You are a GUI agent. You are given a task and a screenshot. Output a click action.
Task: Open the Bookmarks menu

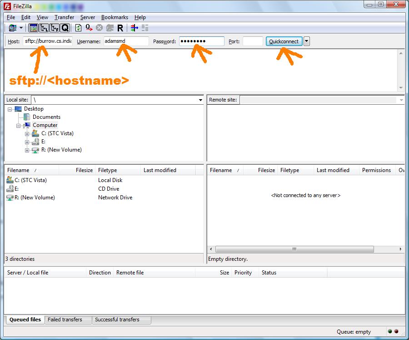click(x=115, y=17)
